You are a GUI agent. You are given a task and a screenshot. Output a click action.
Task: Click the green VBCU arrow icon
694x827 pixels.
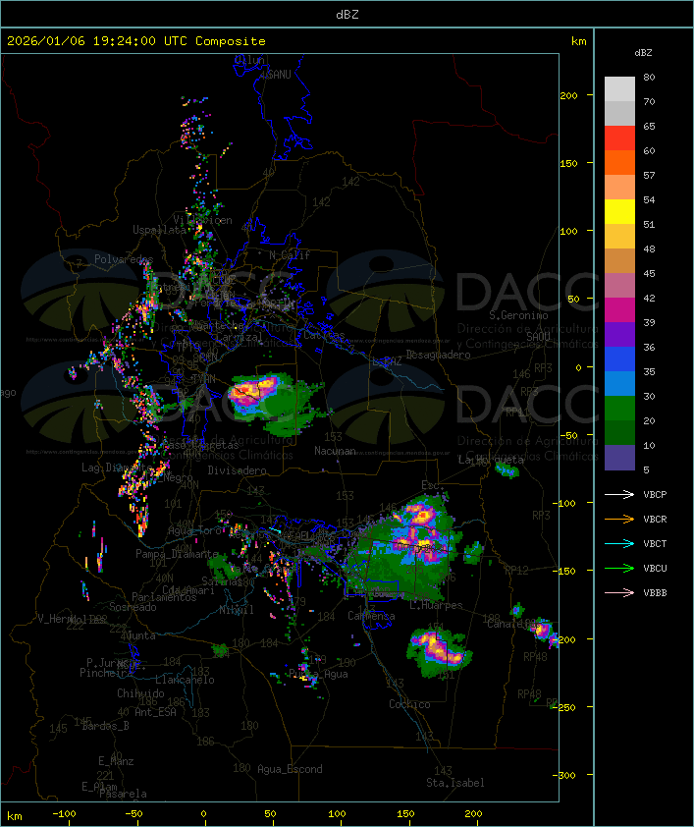coord(620,569)
